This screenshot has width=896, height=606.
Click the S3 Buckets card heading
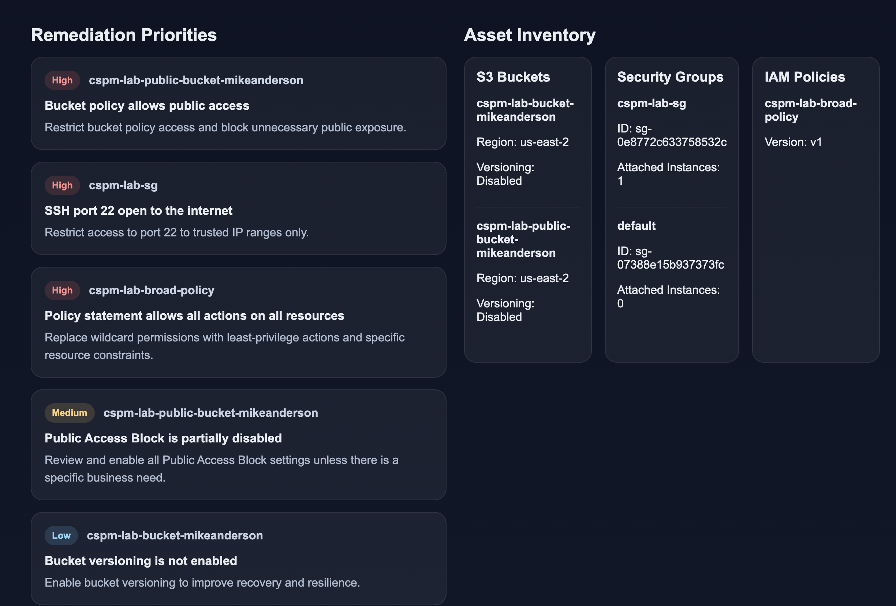[513, 77]
